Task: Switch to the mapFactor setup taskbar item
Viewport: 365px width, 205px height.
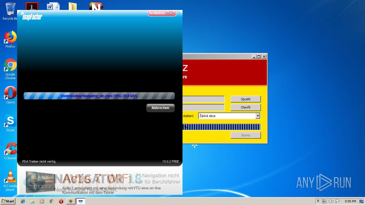Action: pos(81,201)
